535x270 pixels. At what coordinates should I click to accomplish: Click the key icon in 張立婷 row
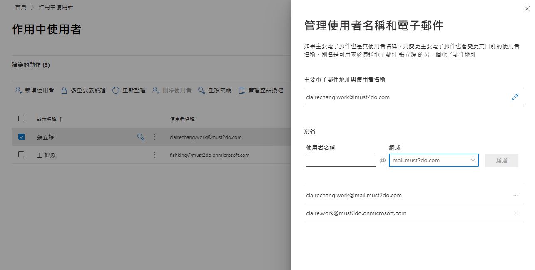(x=141, y=136)
